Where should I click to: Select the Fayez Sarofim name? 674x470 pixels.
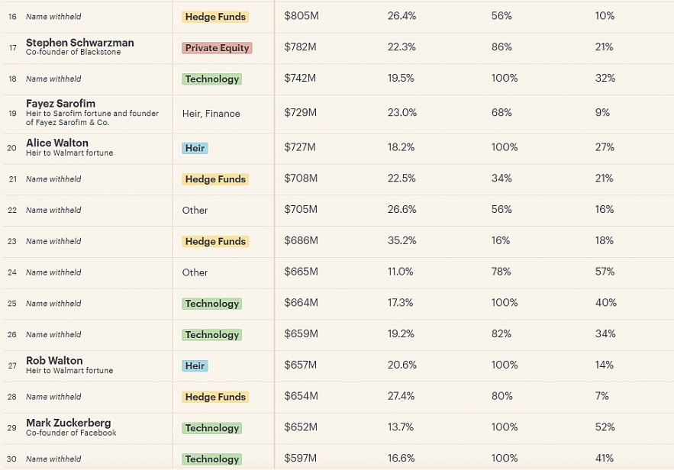60,104
